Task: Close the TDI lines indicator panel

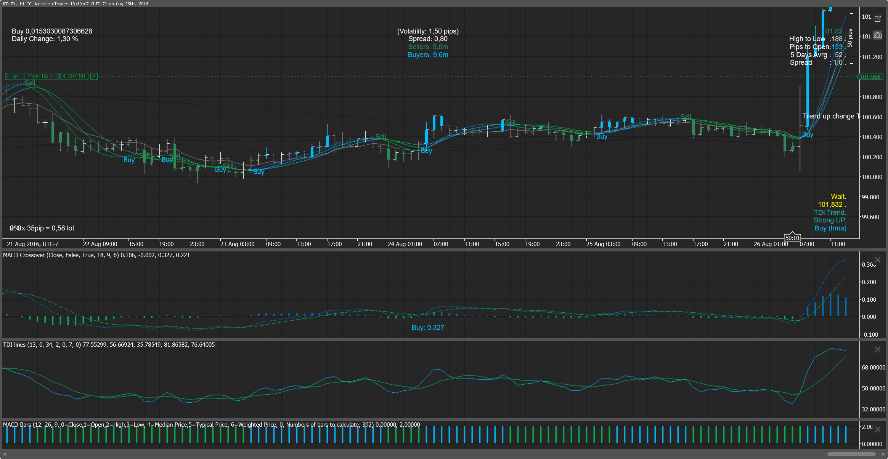Action: pyautogui.click(x=878, y=349)
